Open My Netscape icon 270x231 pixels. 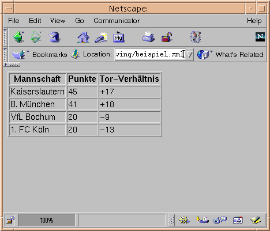pyautogui.click(x=119, y=37)
